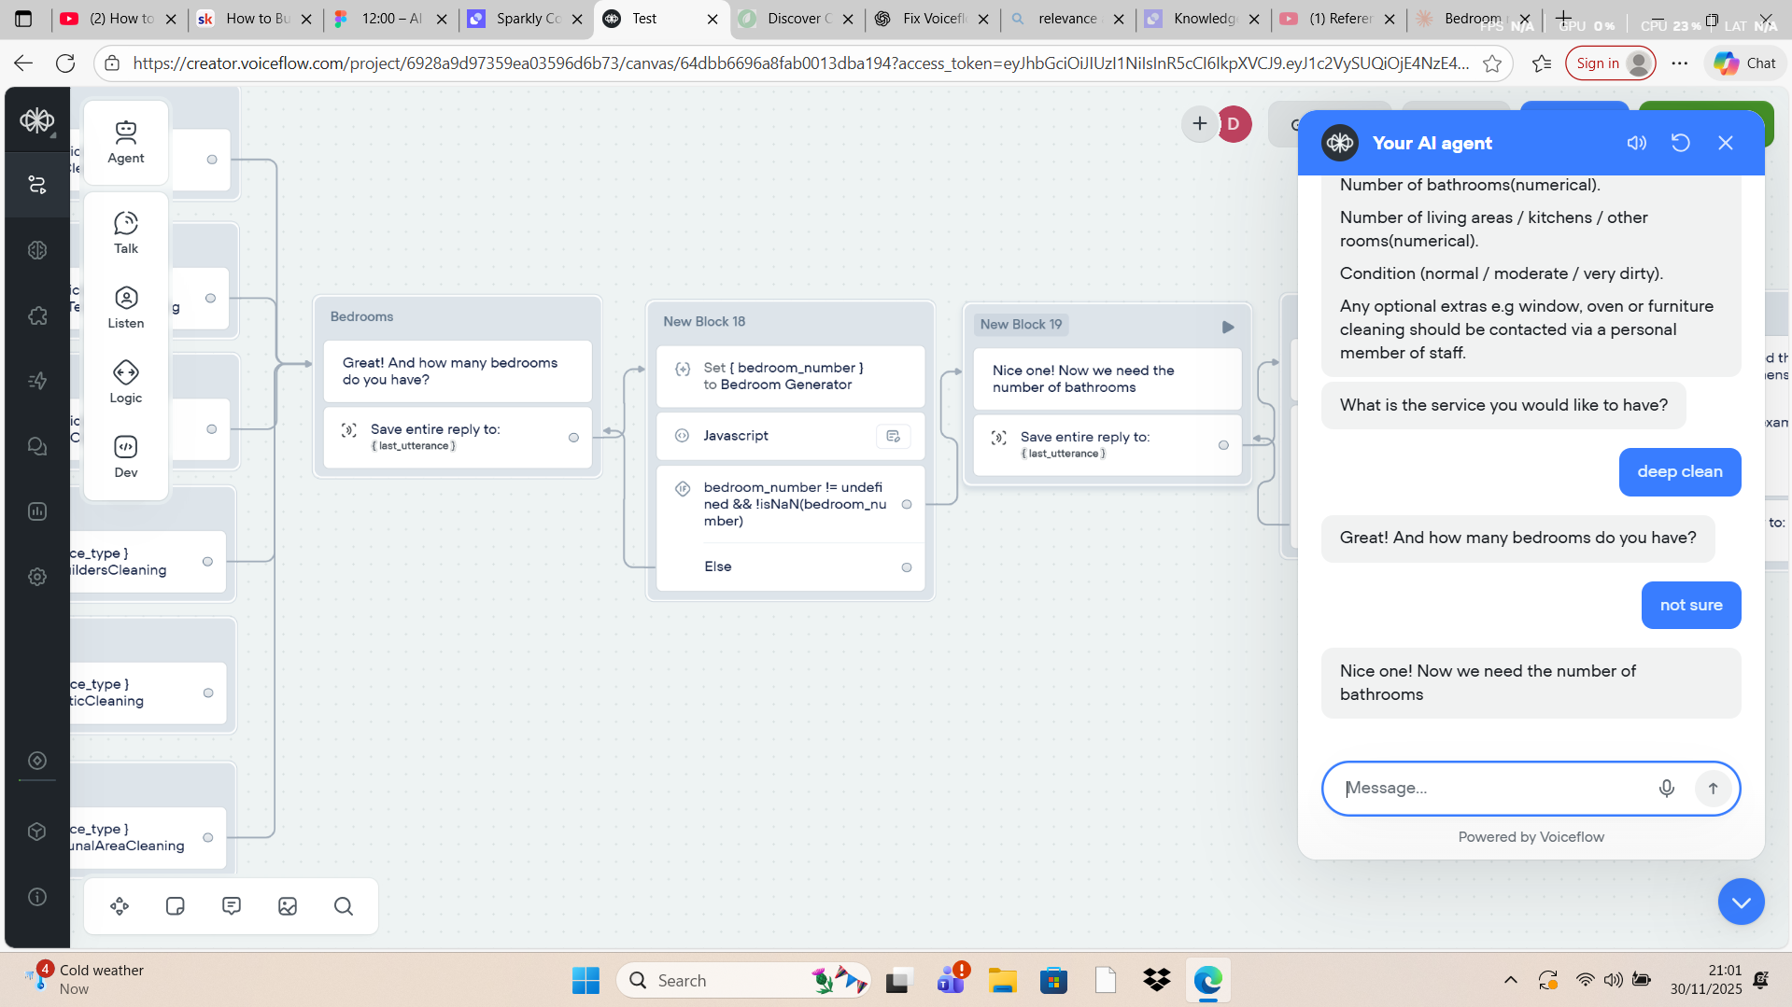Open the Talk step menu
The image size is (1792, 1007).
(126, 232)
